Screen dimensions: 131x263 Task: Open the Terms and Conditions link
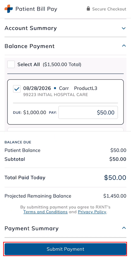pos(45,212)
